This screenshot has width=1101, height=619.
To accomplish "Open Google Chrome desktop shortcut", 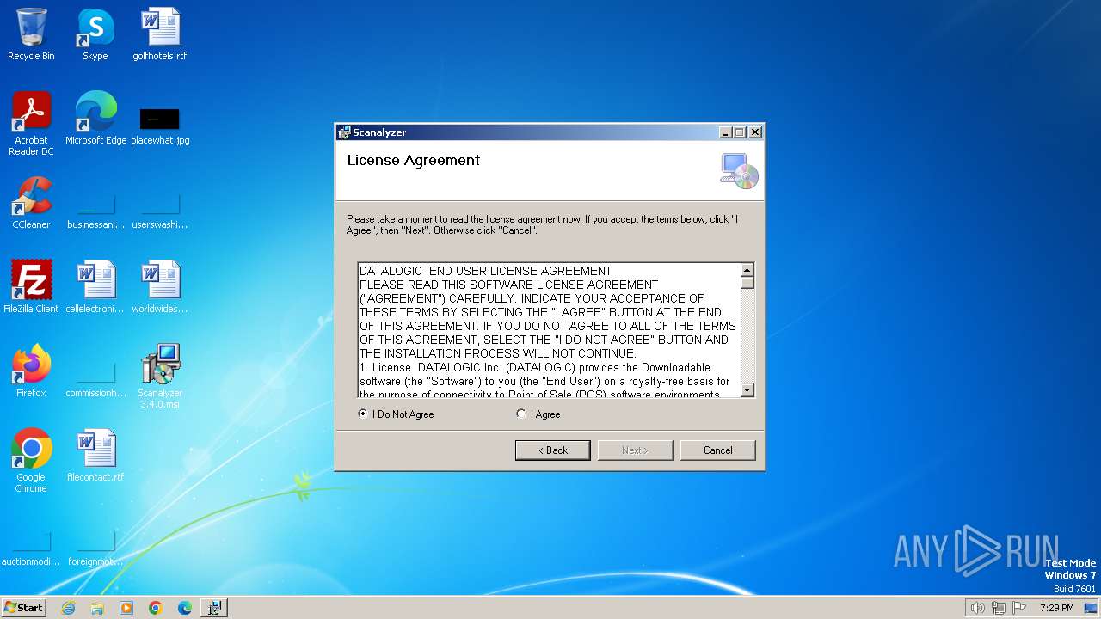I will pos(31,460).
